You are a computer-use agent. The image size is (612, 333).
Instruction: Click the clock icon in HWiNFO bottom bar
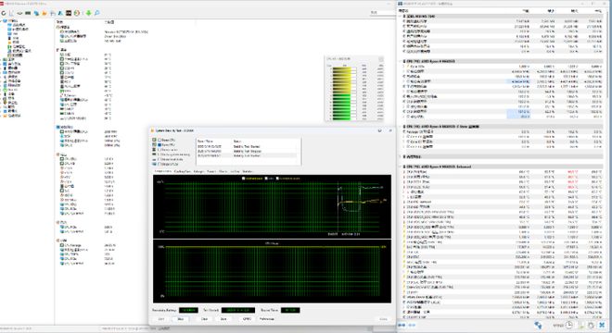click(x=569, y=325)
